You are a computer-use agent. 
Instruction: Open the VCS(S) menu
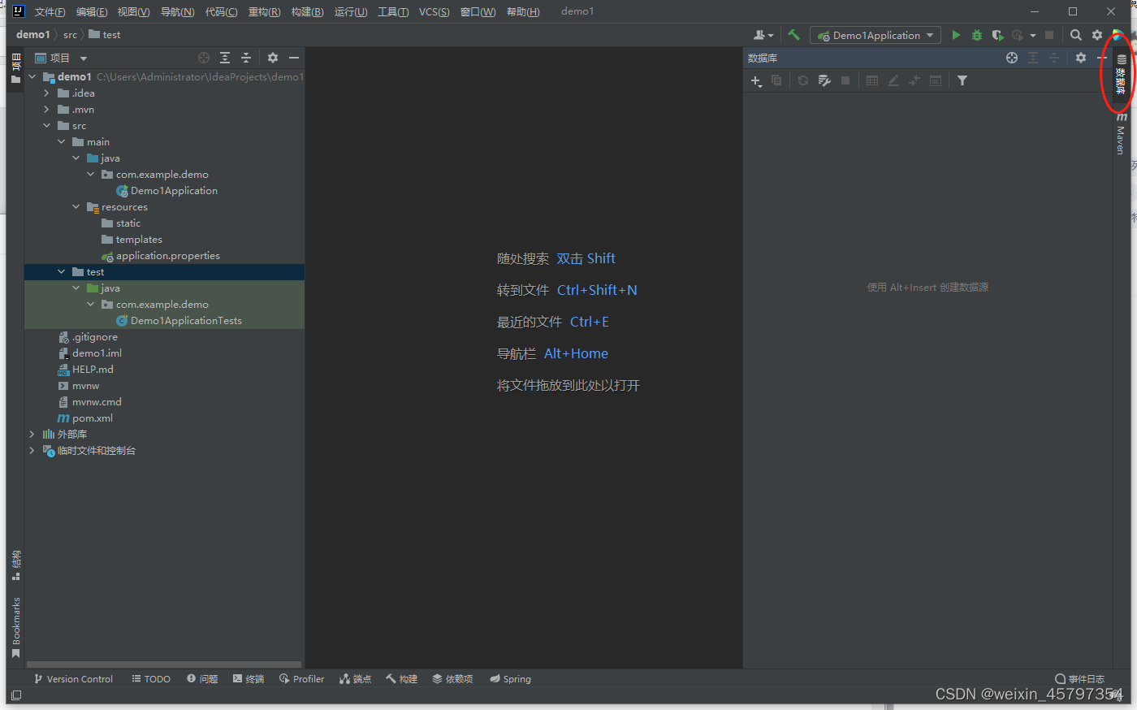[x=434, y=11]
